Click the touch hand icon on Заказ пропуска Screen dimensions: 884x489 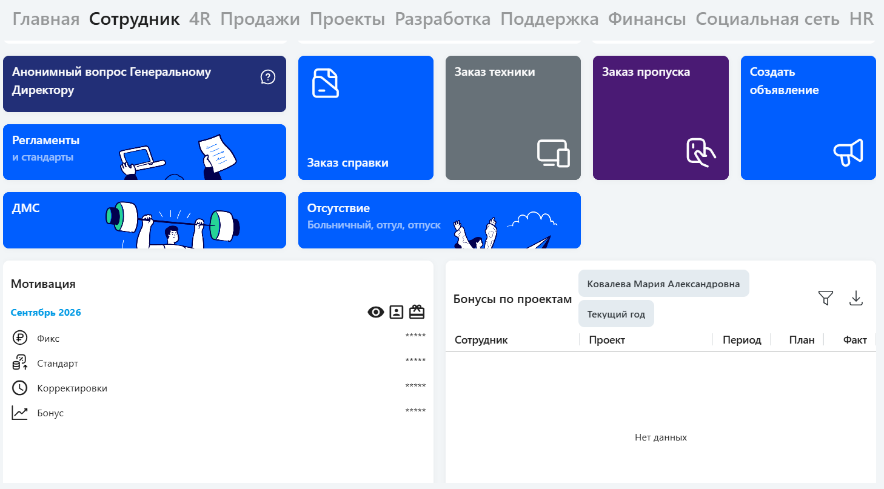point(701,153)
